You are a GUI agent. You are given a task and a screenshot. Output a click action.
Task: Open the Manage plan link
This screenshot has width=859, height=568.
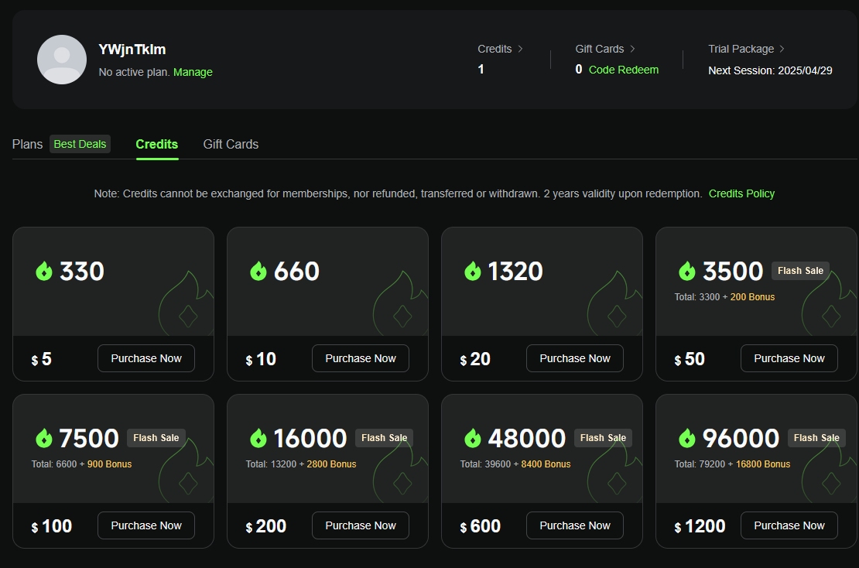pyautogui.click(x=193, y=72)
